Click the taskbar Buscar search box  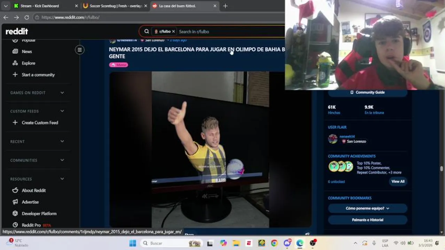(x=172, y=243)
